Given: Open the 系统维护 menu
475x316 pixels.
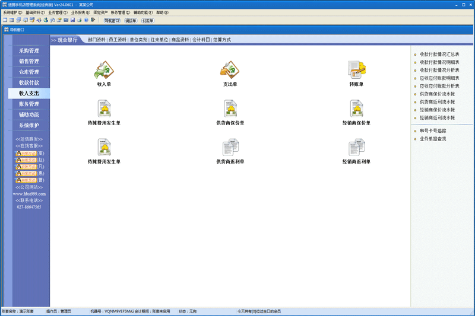Looking at the screenshot, I should 12,12.
